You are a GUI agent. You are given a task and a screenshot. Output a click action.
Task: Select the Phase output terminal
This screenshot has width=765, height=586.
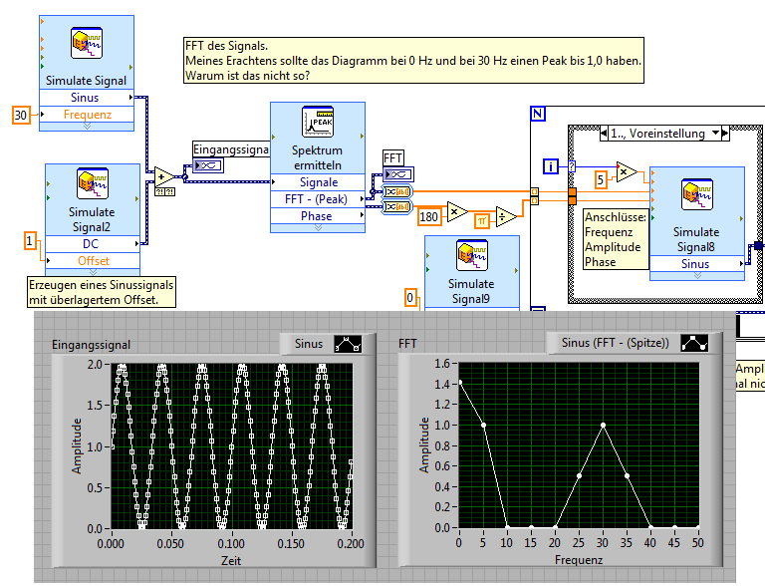click(318, 216)
